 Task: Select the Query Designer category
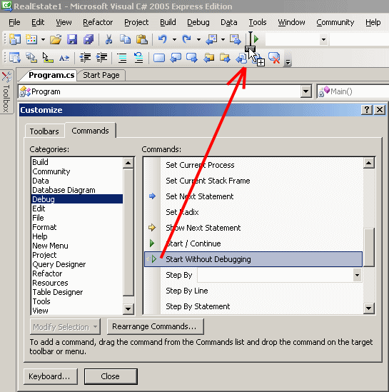click(77, 264)
